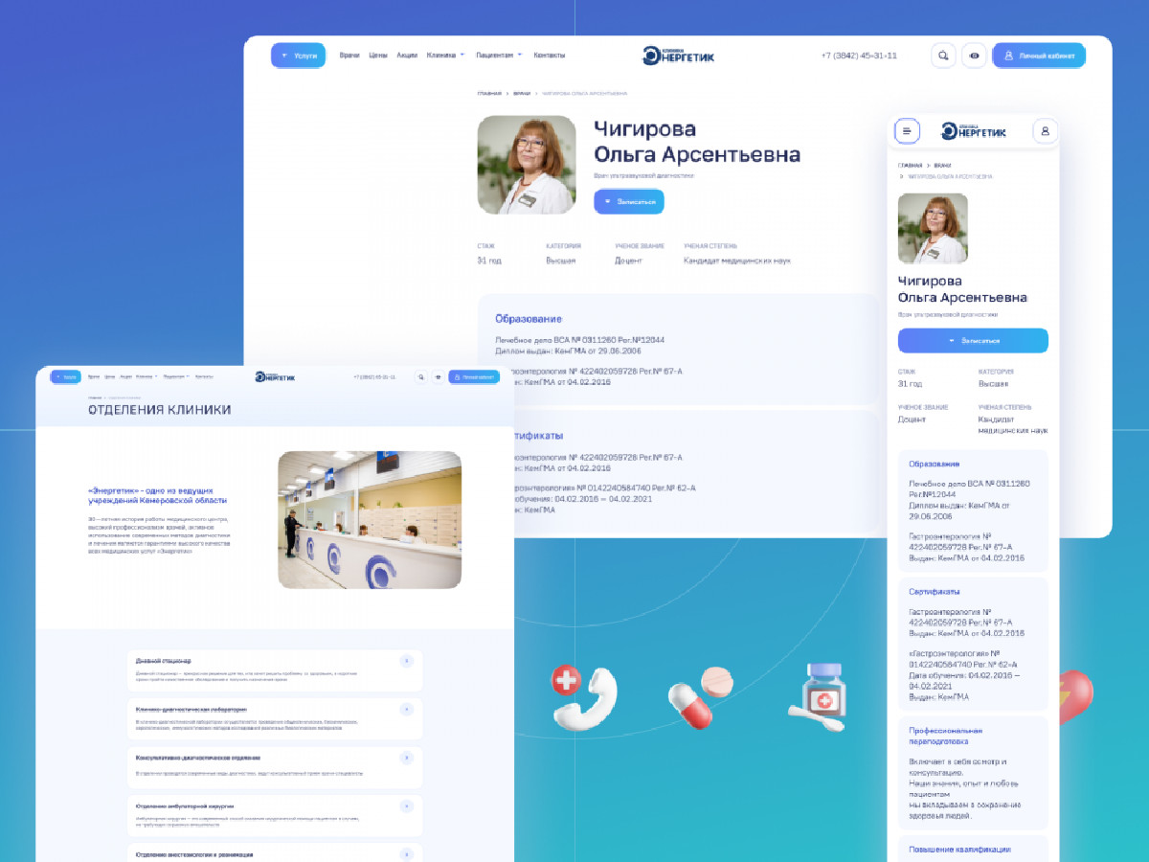The image size is (1149, 862).
Task: Select the Доцент value on desktop page
Action: pyautogui.click(x=628, y=261)
